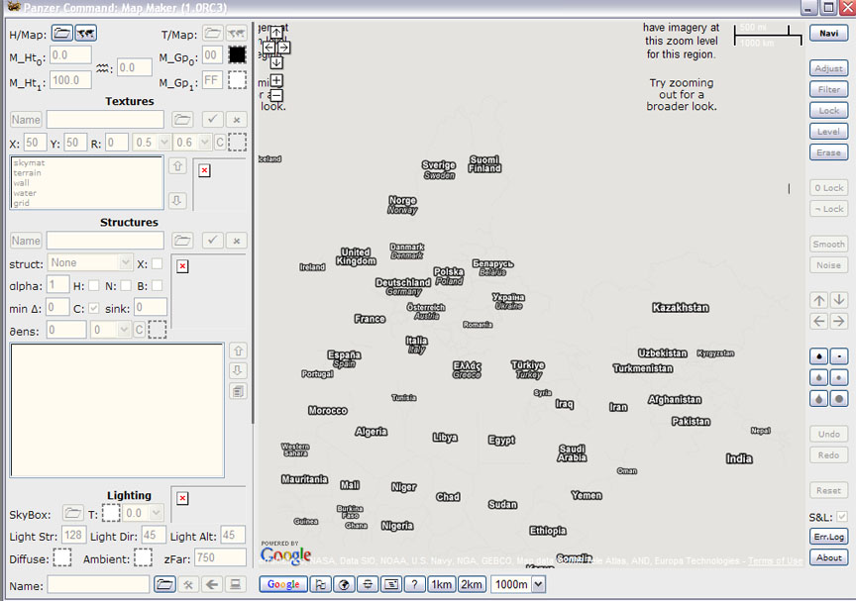Screen dimensions: 856x601
Task: Click the M_Gp0 black color swatch
Action: pyautogui.click(x=237, y=55)
